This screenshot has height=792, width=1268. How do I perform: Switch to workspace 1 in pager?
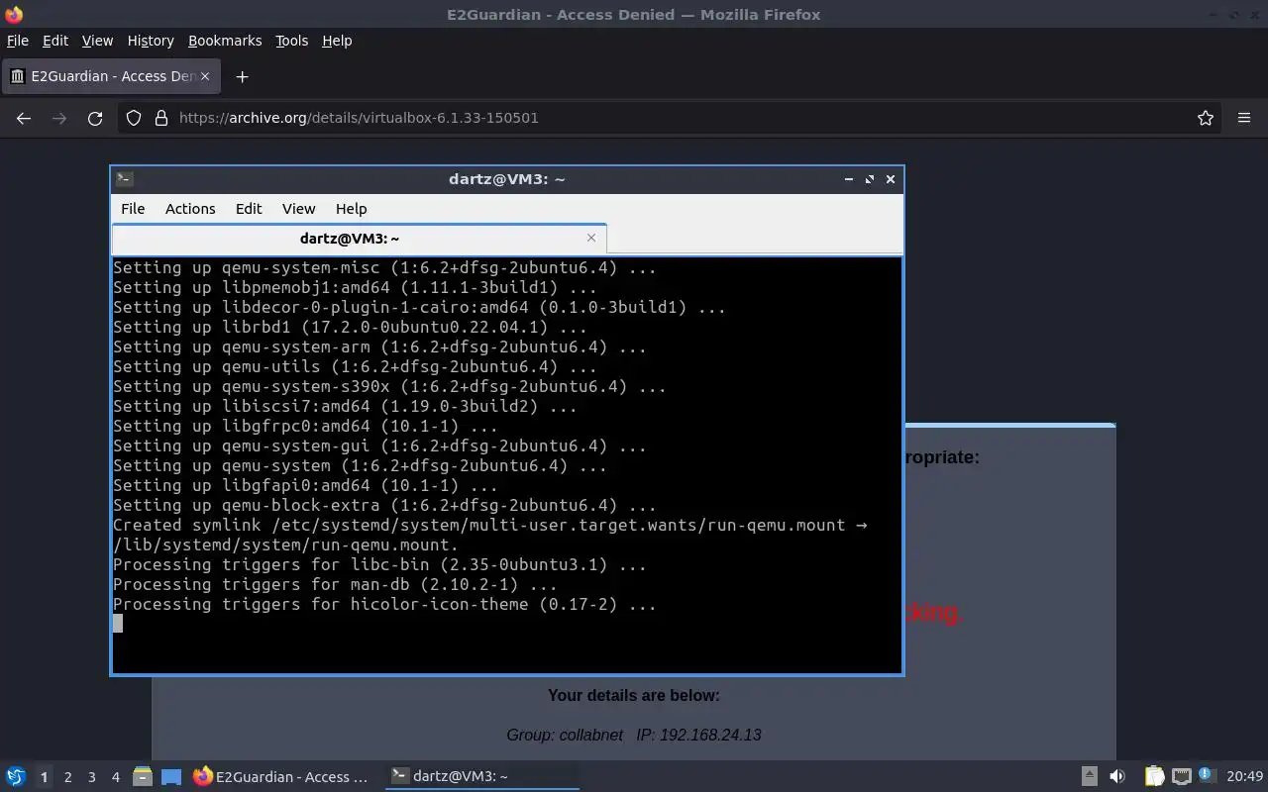44,777
